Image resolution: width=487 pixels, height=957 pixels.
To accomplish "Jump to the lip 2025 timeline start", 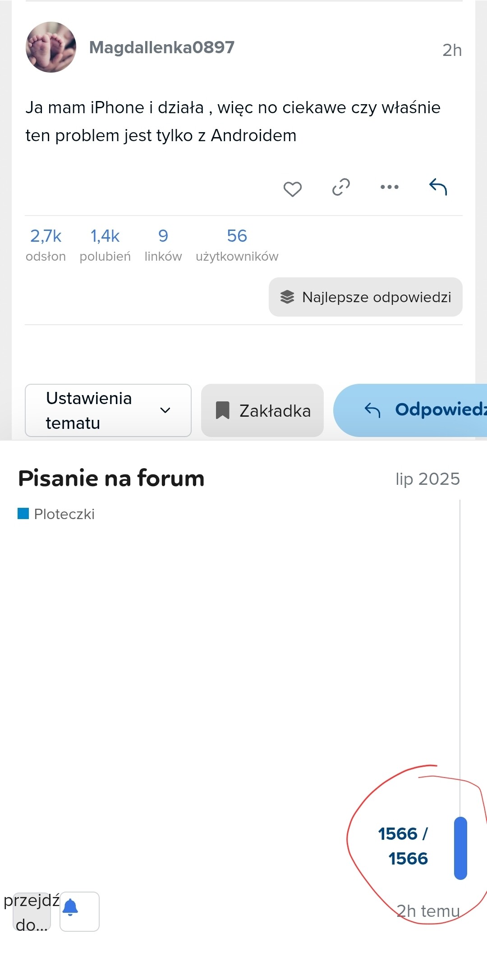I will tap(427, 479).
